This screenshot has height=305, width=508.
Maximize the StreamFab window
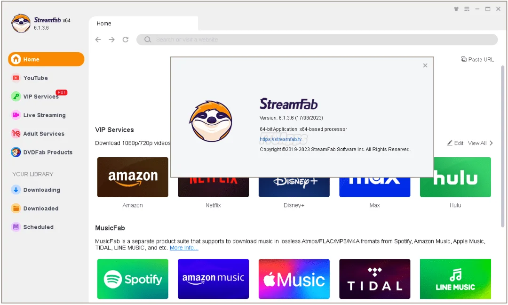(x=488, y=9)
